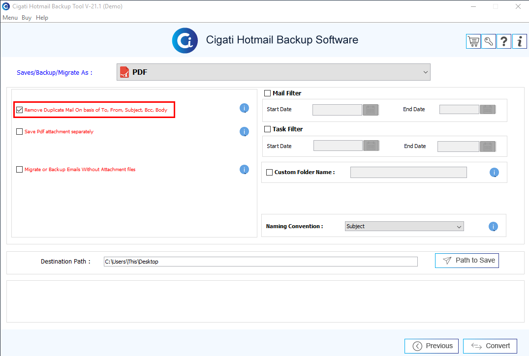Show info for Remove Duplicate Mail option
Screen dimensions: 529x356
pyautogui.click(x=244, y=108)
